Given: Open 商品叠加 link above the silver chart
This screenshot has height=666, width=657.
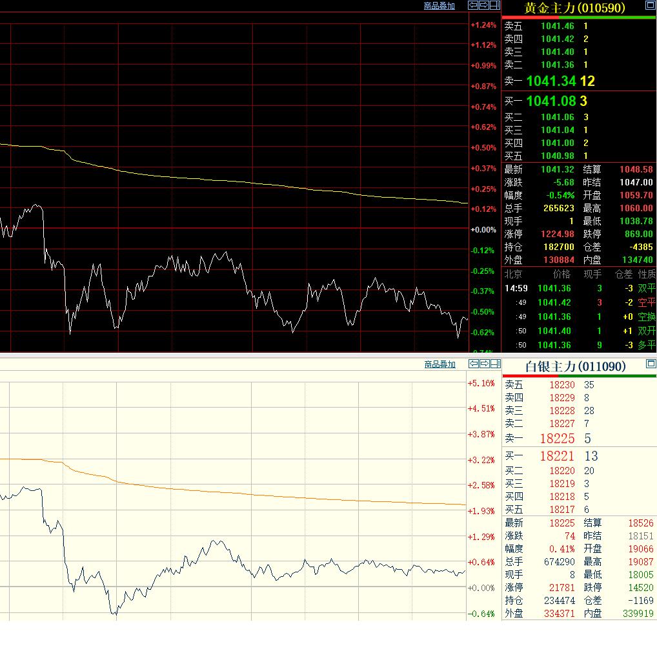Looking at the screenshot, I should tap(440, 364).
